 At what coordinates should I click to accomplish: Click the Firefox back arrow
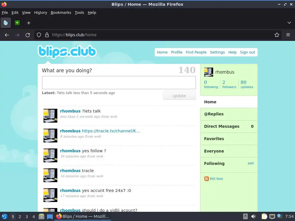click(x=7, y=35)
